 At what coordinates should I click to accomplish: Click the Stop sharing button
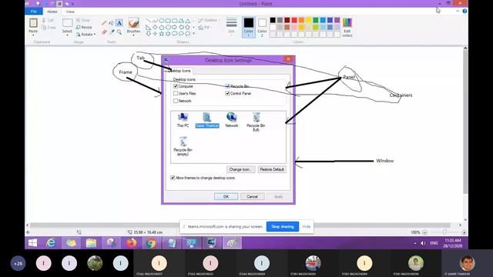pos(283,226)
